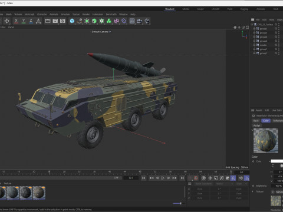Open the World coordinate system dropdown
Image resolution: width=283 pixels, height=212 pixels.
pyautogui.click(x=224, y=184)
